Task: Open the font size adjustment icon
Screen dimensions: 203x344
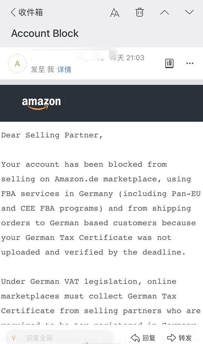Action: tap(114, 12)
